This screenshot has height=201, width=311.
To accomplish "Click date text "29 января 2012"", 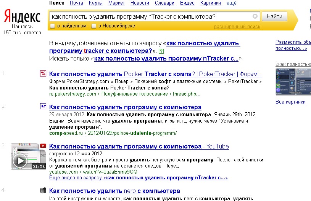I will tap(67, 114).
